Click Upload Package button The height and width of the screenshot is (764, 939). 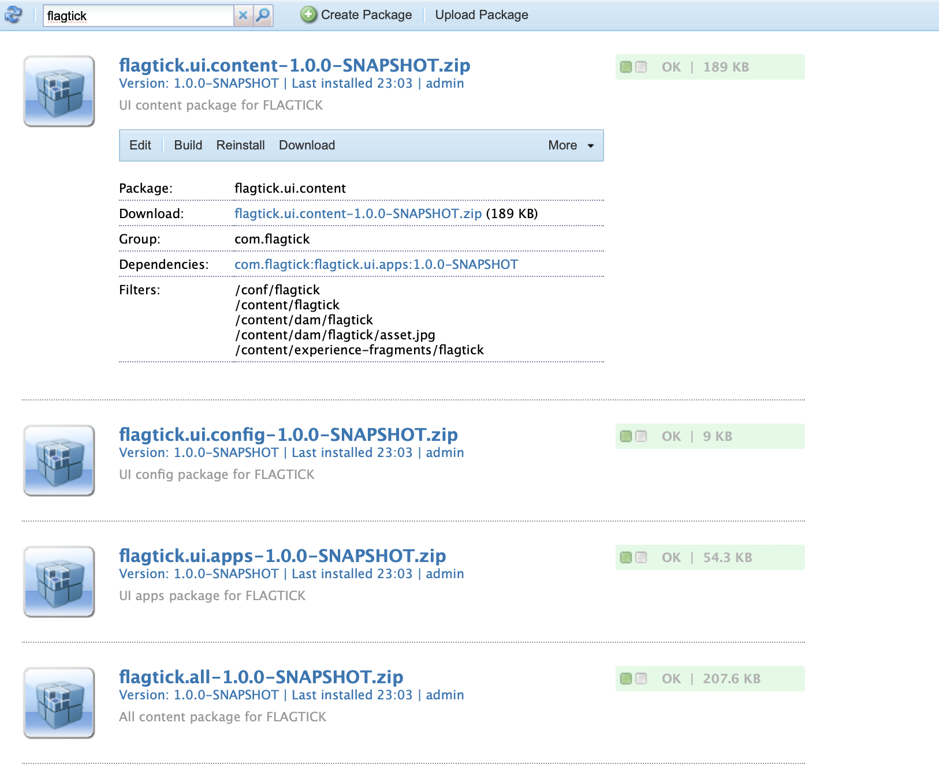[x=482, y=15]
